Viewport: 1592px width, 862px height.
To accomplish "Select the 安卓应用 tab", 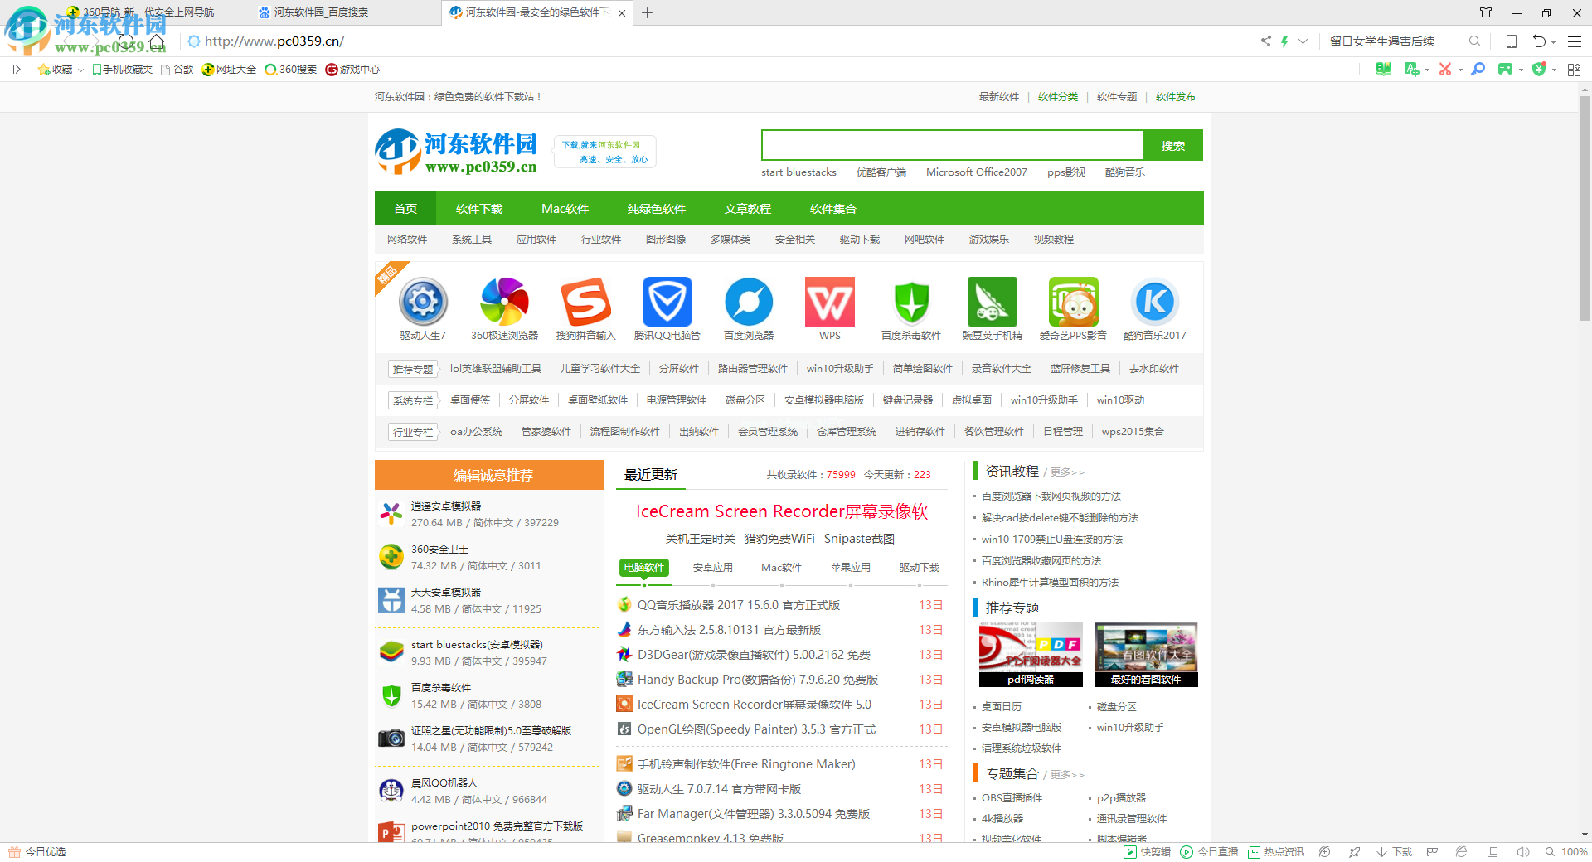I will point(712,568).
